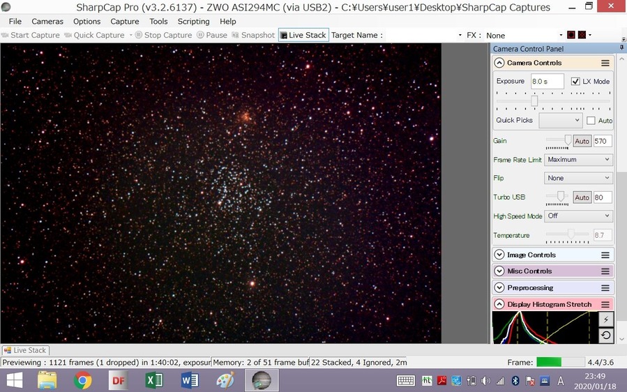The image size is (627, 392).
Task: Open Excel from the taskbar
Action: (154, 380)
